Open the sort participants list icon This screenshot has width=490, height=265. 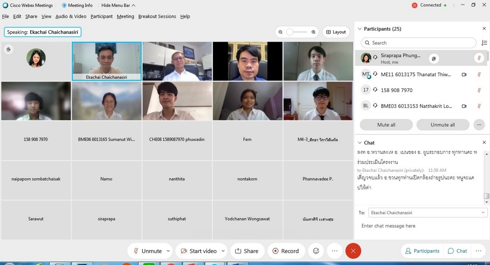tap(484, 43)
